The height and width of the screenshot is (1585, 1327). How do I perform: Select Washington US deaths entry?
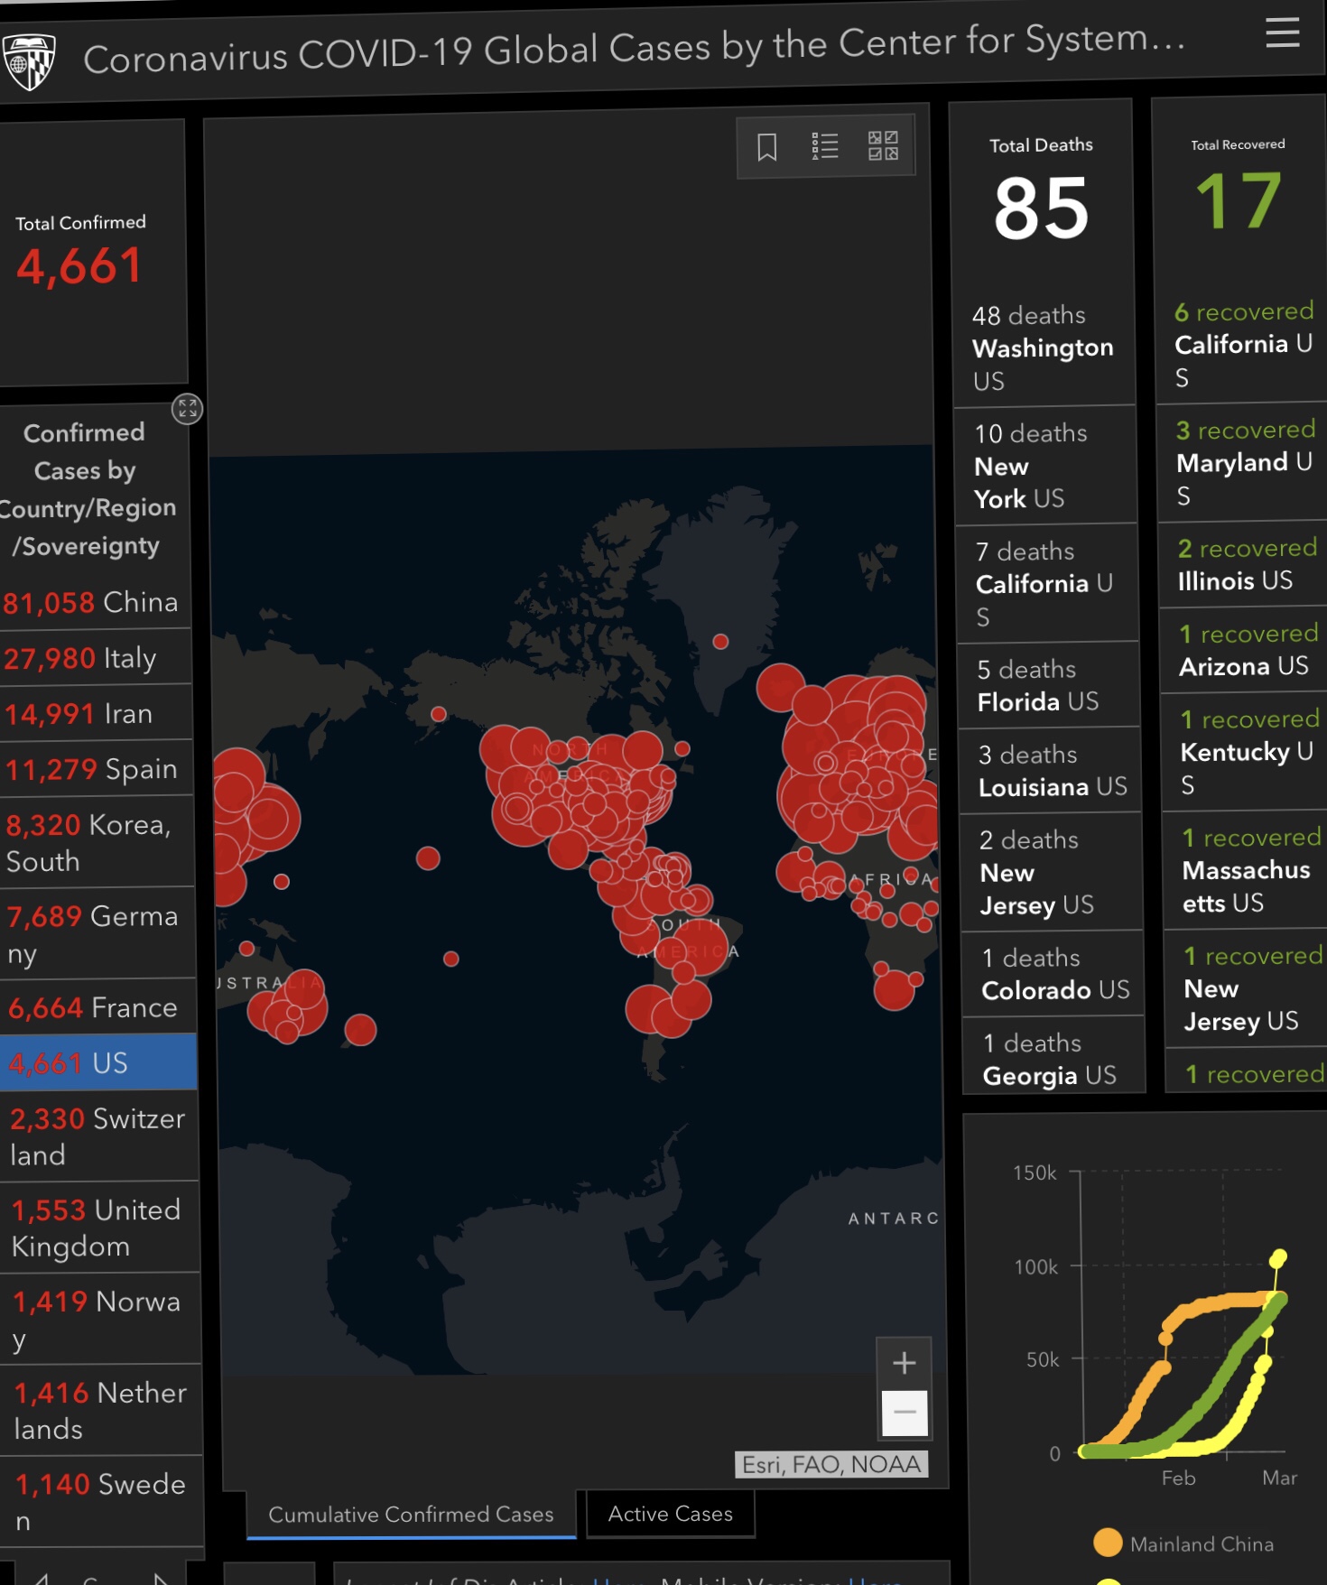(1043, 348)
